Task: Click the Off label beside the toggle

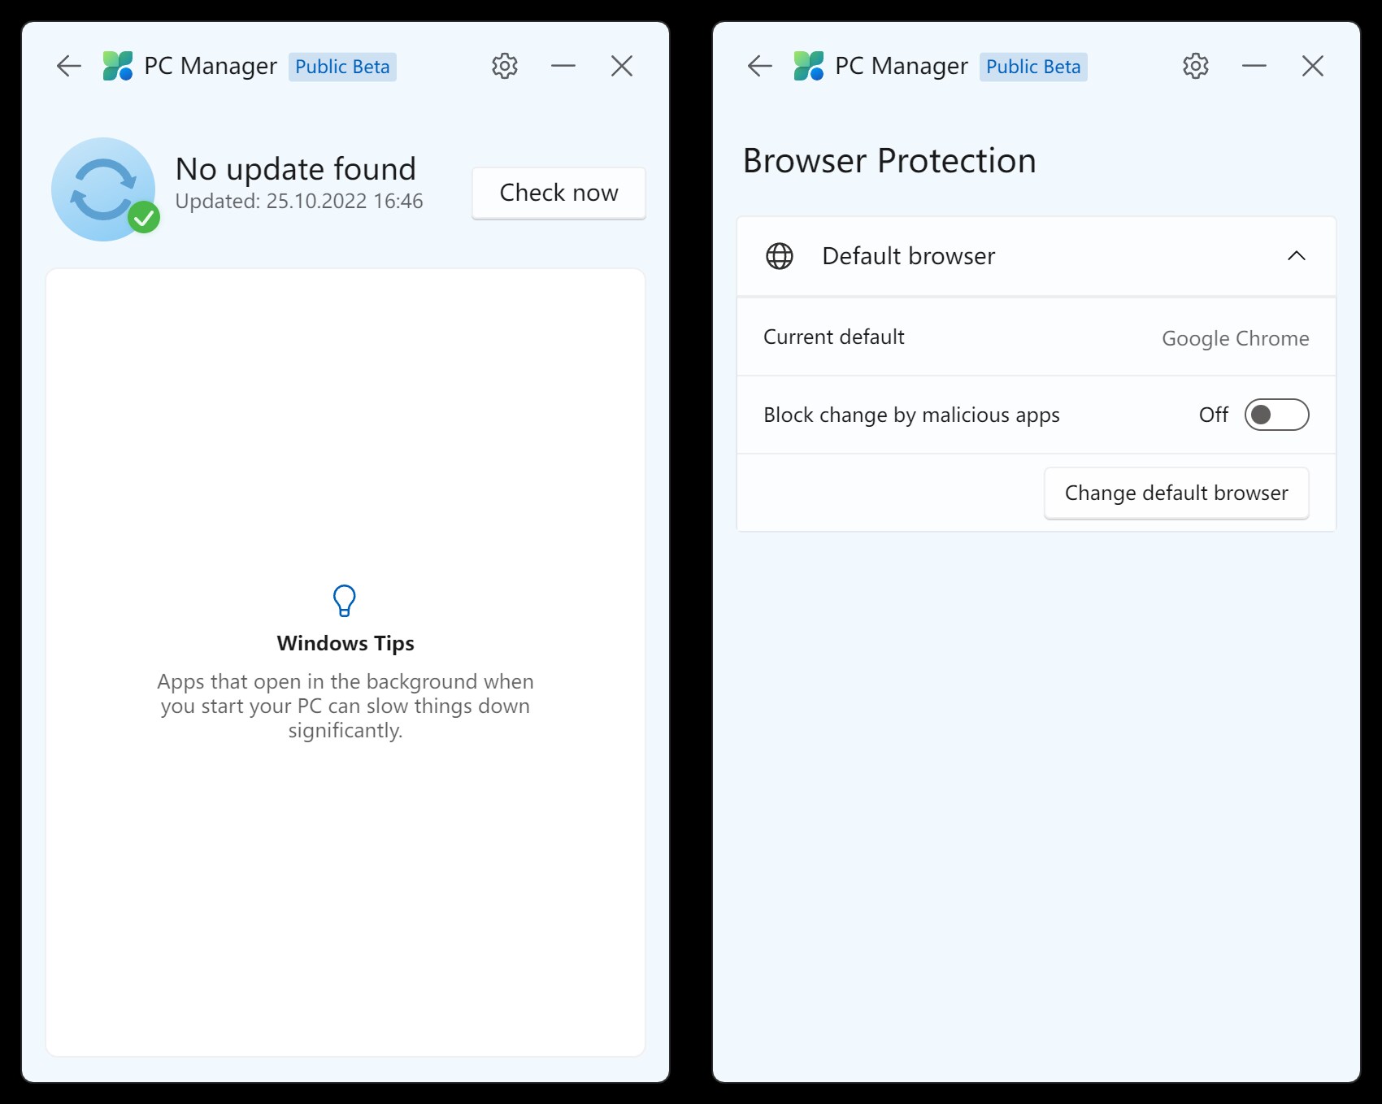Action: tap(1213, 415)
